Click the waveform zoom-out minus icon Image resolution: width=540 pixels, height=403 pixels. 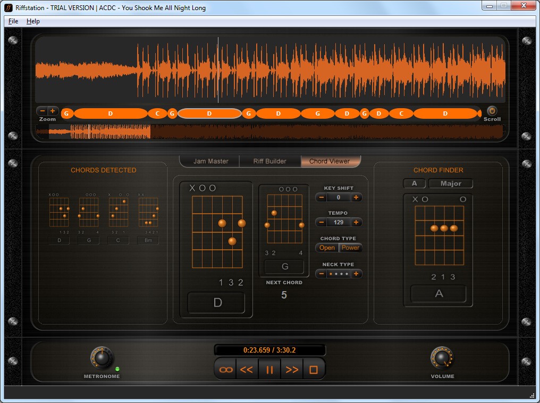pos(42,111)
